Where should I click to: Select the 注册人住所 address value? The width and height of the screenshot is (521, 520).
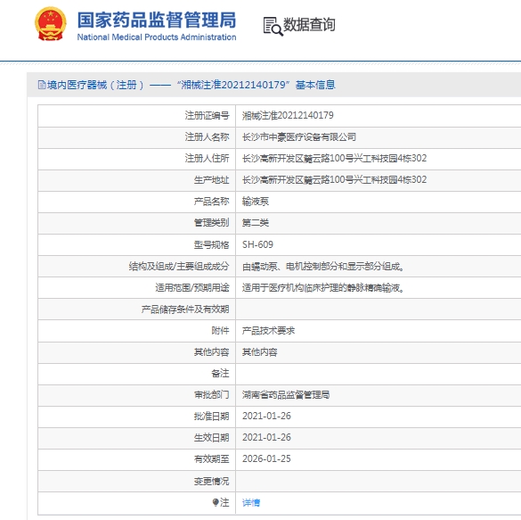334,159
